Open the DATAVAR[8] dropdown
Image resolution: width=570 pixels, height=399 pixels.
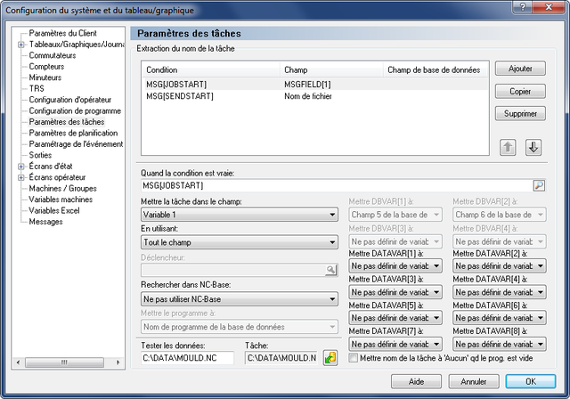pos(500,344)
